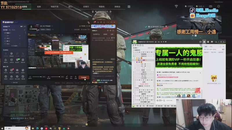The height and width of the screenshot is (130, 232).
Task: Open the last icon in 互动玩法 second row
Action: (23, 60)
